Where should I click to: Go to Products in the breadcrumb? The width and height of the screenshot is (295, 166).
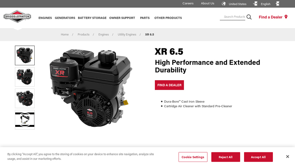click(84, 34)
